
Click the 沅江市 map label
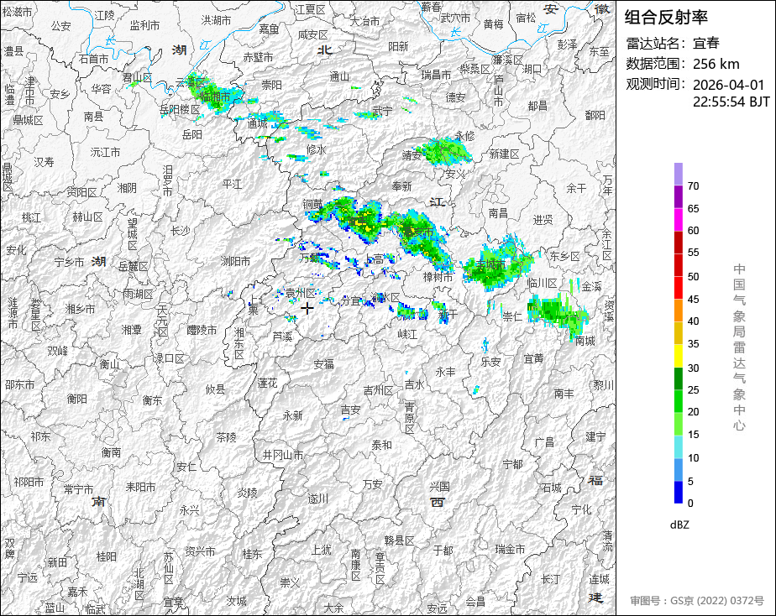coord(106,152)
